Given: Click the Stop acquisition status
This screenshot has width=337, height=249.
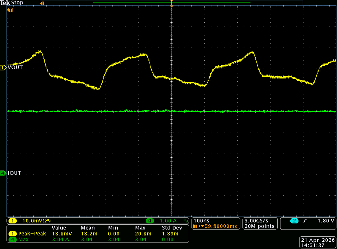Looking at the screenshot, I should (17, 3).
